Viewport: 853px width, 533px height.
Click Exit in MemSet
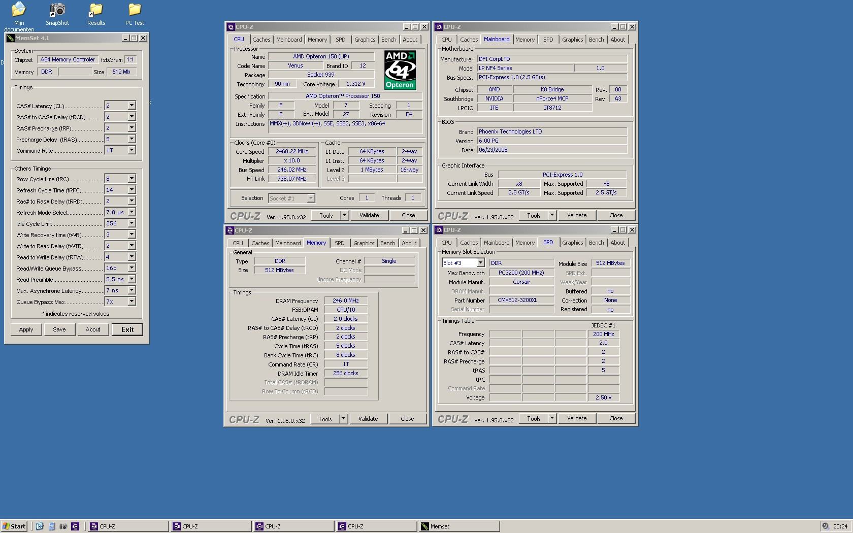pyautogui.click(x=127, y=329)
